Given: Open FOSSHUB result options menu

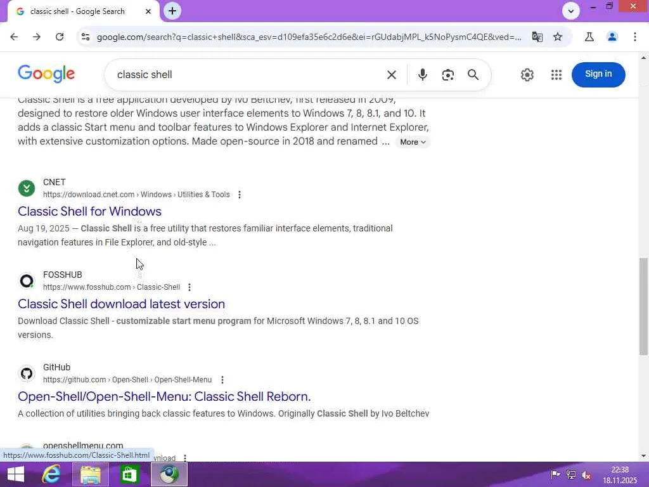Looking at the screenshot, I should (x=189, y=287).
